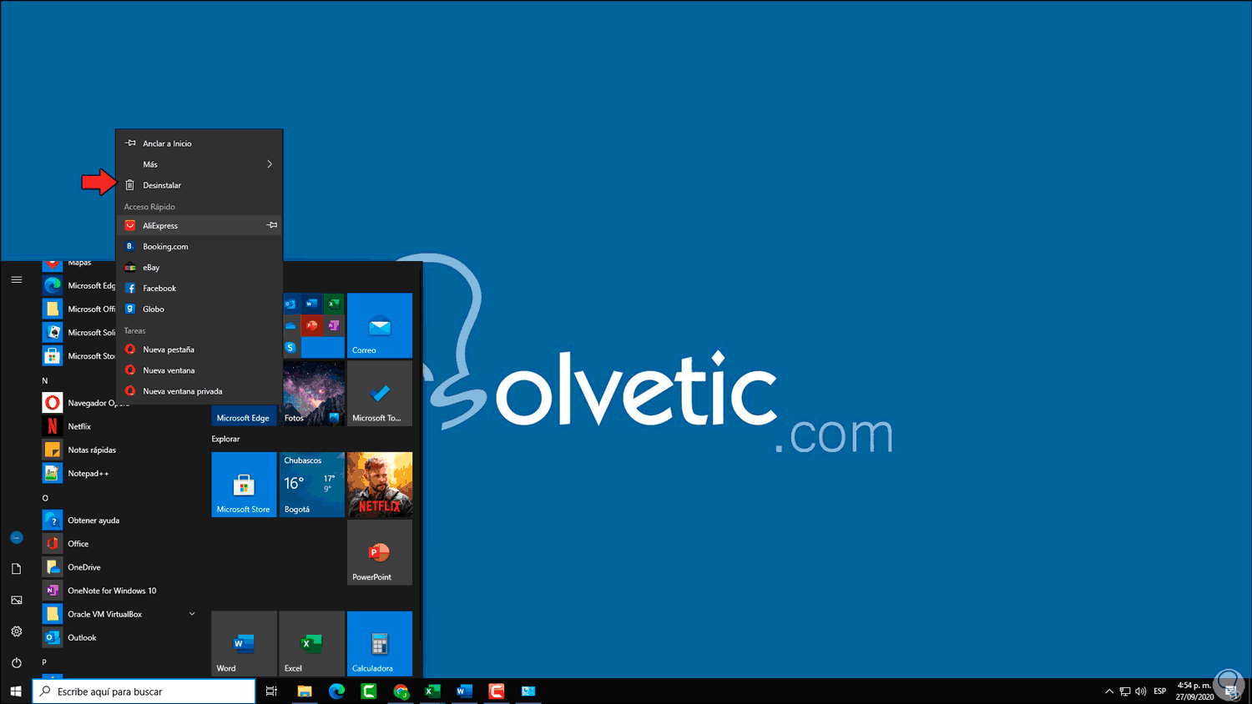This screenshot has width=1252, height=704.
Task: Open Microsoft Edge from the taskbar
Action: tap(336, 691)
